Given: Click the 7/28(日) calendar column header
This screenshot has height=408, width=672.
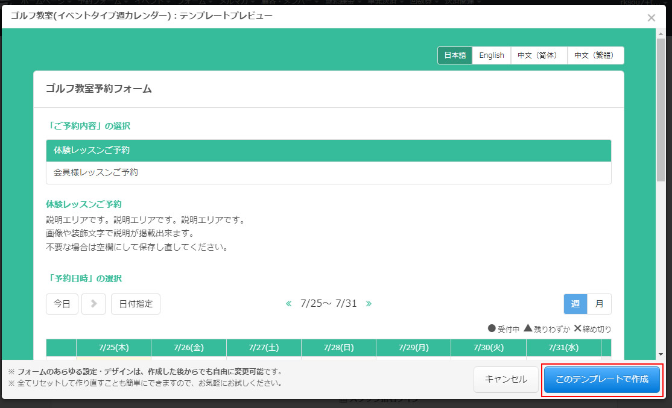Looking at the screenshot, I should click(338, 348).
